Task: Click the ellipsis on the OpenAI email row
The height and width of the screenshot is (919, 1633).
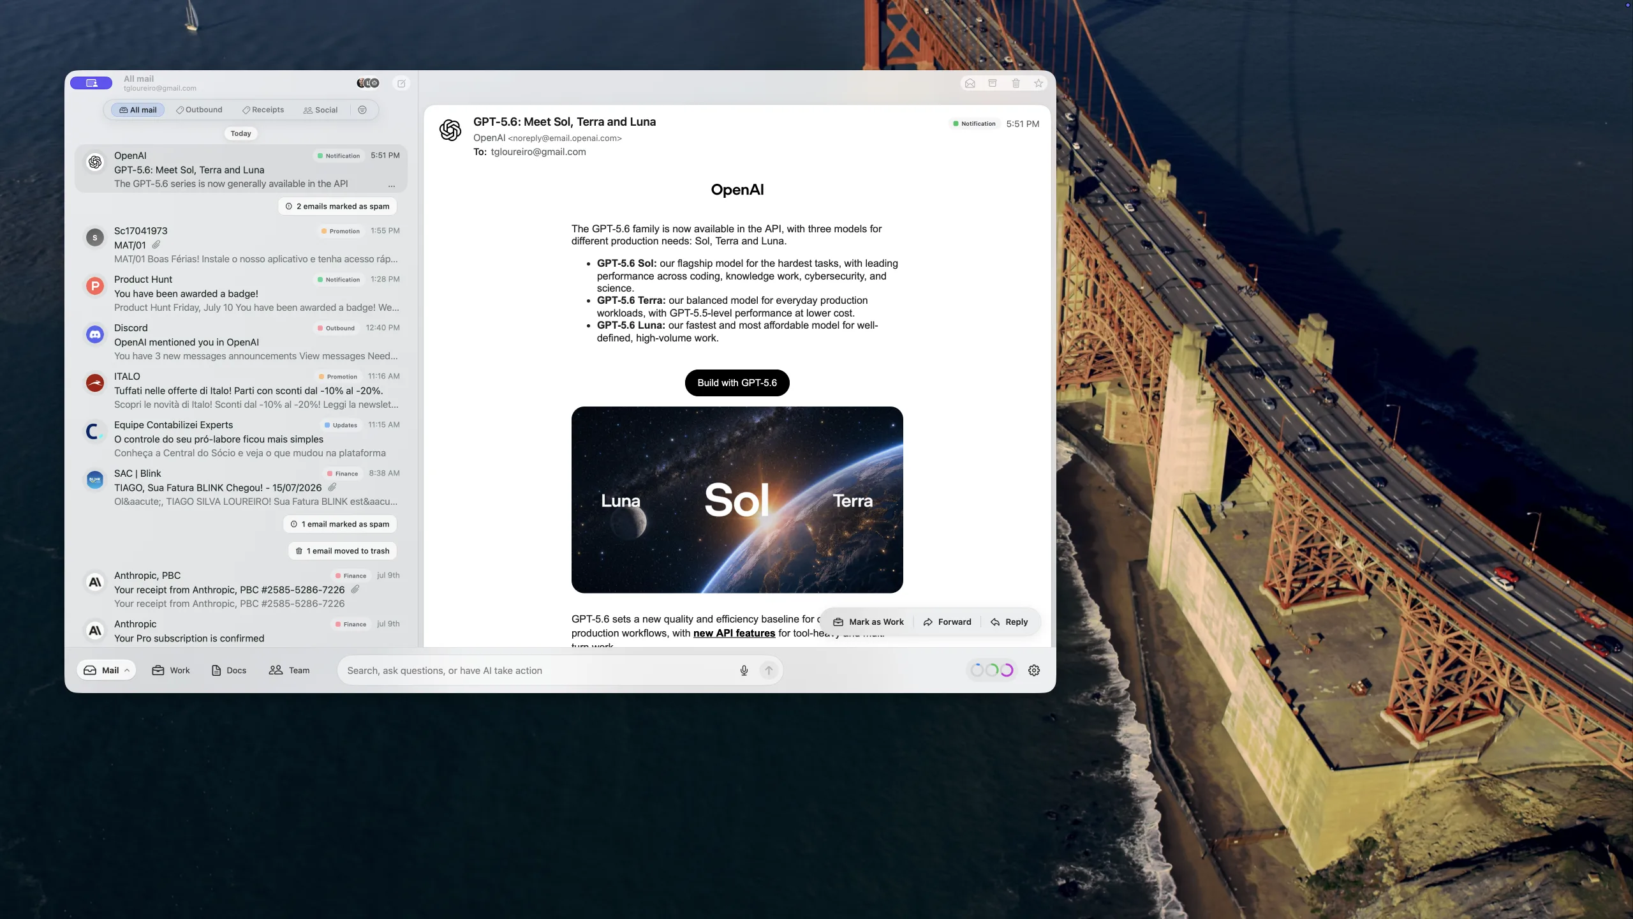Action: pos(392,184)
